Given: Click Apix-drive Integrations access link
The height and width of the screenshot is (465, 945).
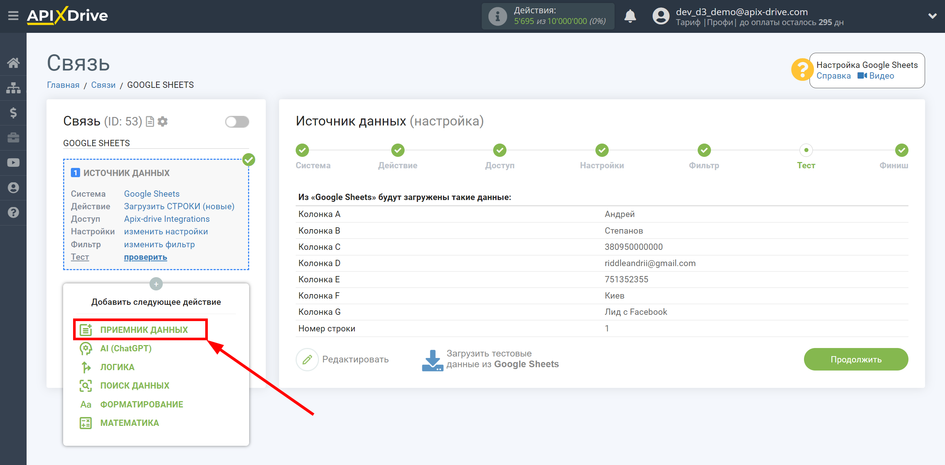Looking at the screenshot, I should (167, 219).
